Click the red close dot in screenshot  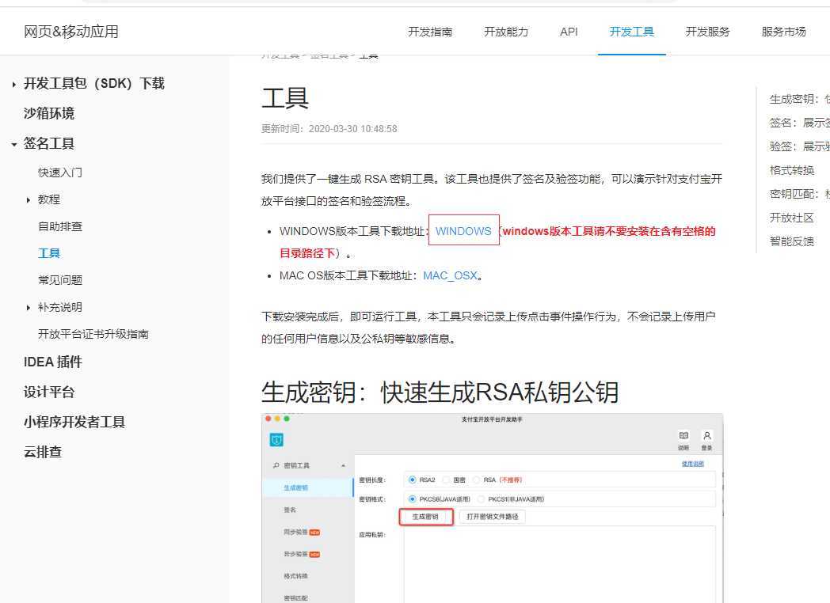[x=268, y=419]
